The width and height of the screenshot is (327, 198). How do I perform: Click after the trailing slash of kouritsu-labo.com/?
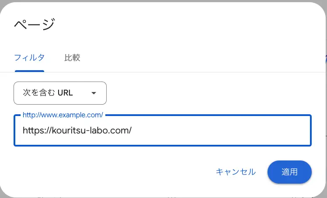(x=132, y=130)
